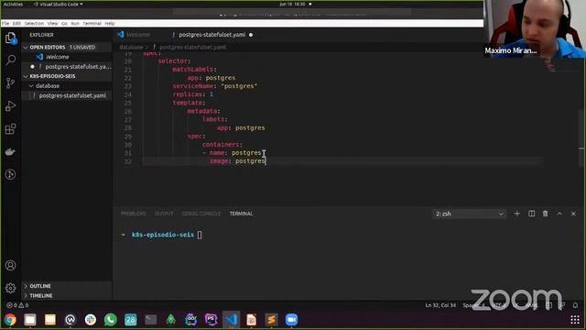The height and width of the screenshot is (330, 586).
Task: Click the serviceName: "postgres" line
Action: click(214, 86)
